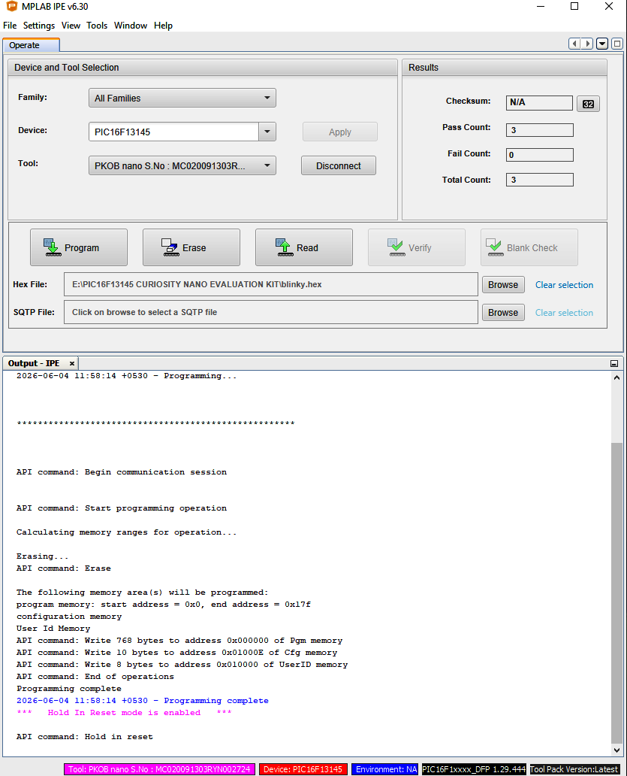Click 'API command: End of operations' line

[95, 677]
